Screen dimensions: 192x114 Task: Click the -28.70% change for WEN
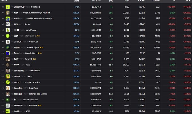pos(187,36)
